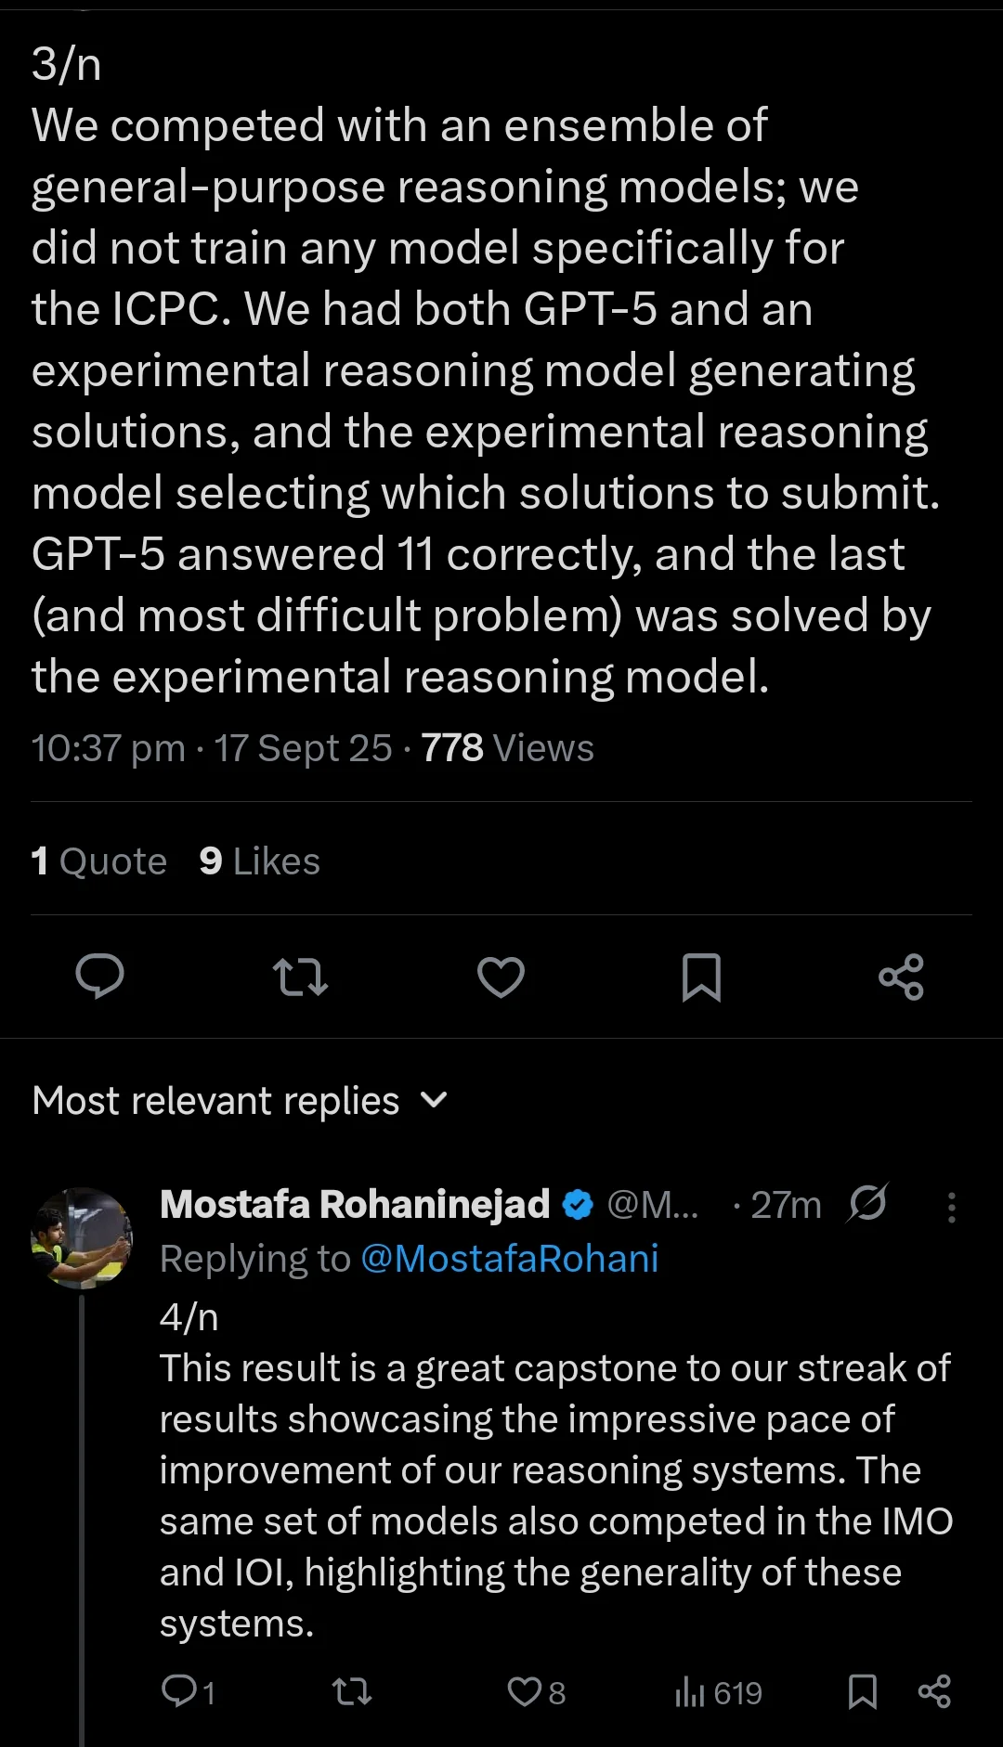Bookmark the 3/n main tweet
Screen dimensions: 1003x1747
701,977
